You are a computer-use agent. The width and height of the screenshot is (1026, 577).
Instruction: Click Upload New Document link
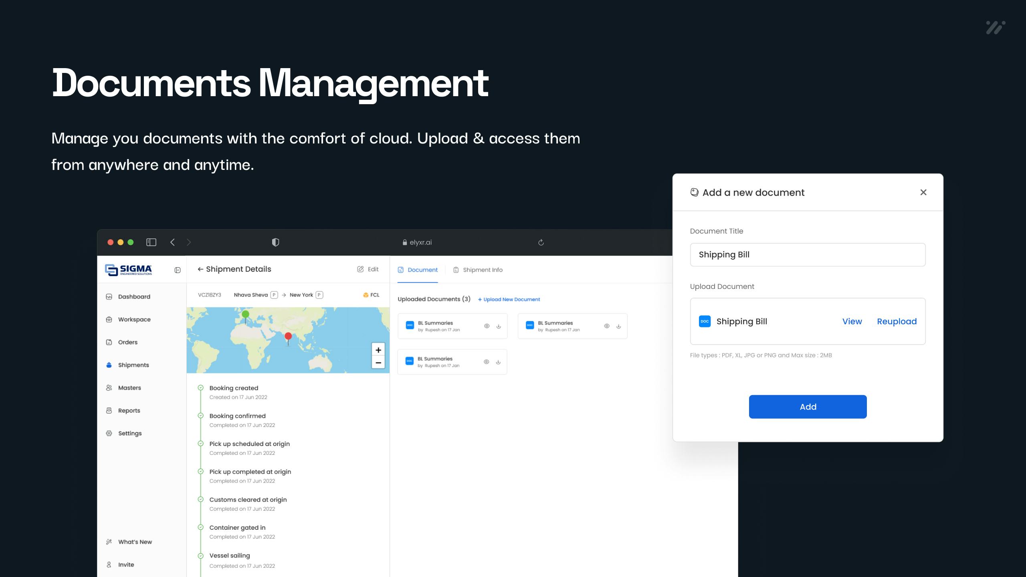coord(509,299)
